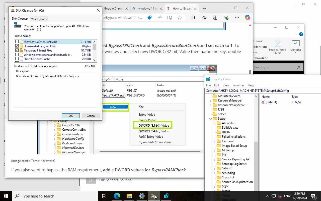Open a new tab in Edge
321x201 pixels.
[x=204, y=9]
